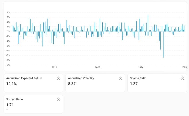Click the Sharpe Ratio info icon
The width and height of the screenshot is (189, 116).
182,78
